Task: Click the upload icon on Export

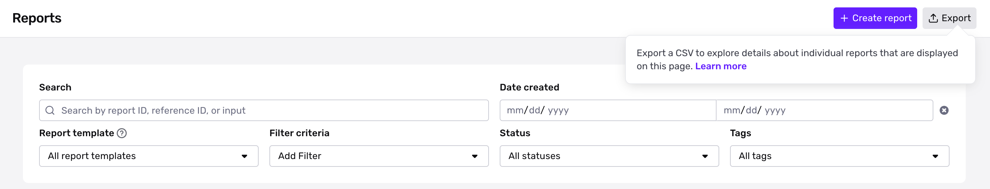Action: point(933,18)
